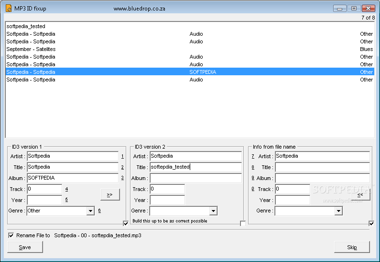Click shortcut link 2 next to ID3v1 Title
The image size is (380, 262).
coord(122,167)
